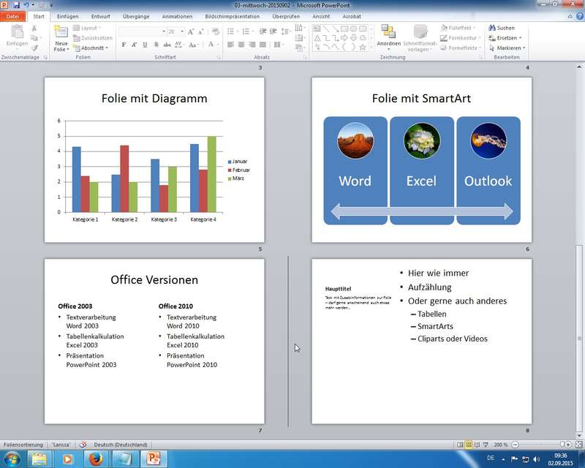Open the Datei file menu

click(x=13, y=16)
